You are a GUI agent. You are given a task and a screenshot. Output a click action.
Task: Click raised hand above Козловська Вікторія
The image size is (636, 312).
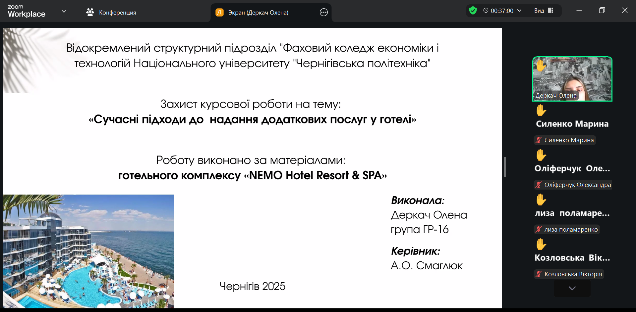541,244
